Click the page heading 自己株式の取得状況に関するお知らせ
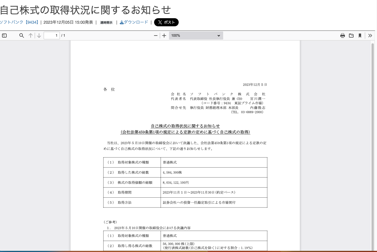The height and width of the screenshot is (252, 377). point(86,10)
